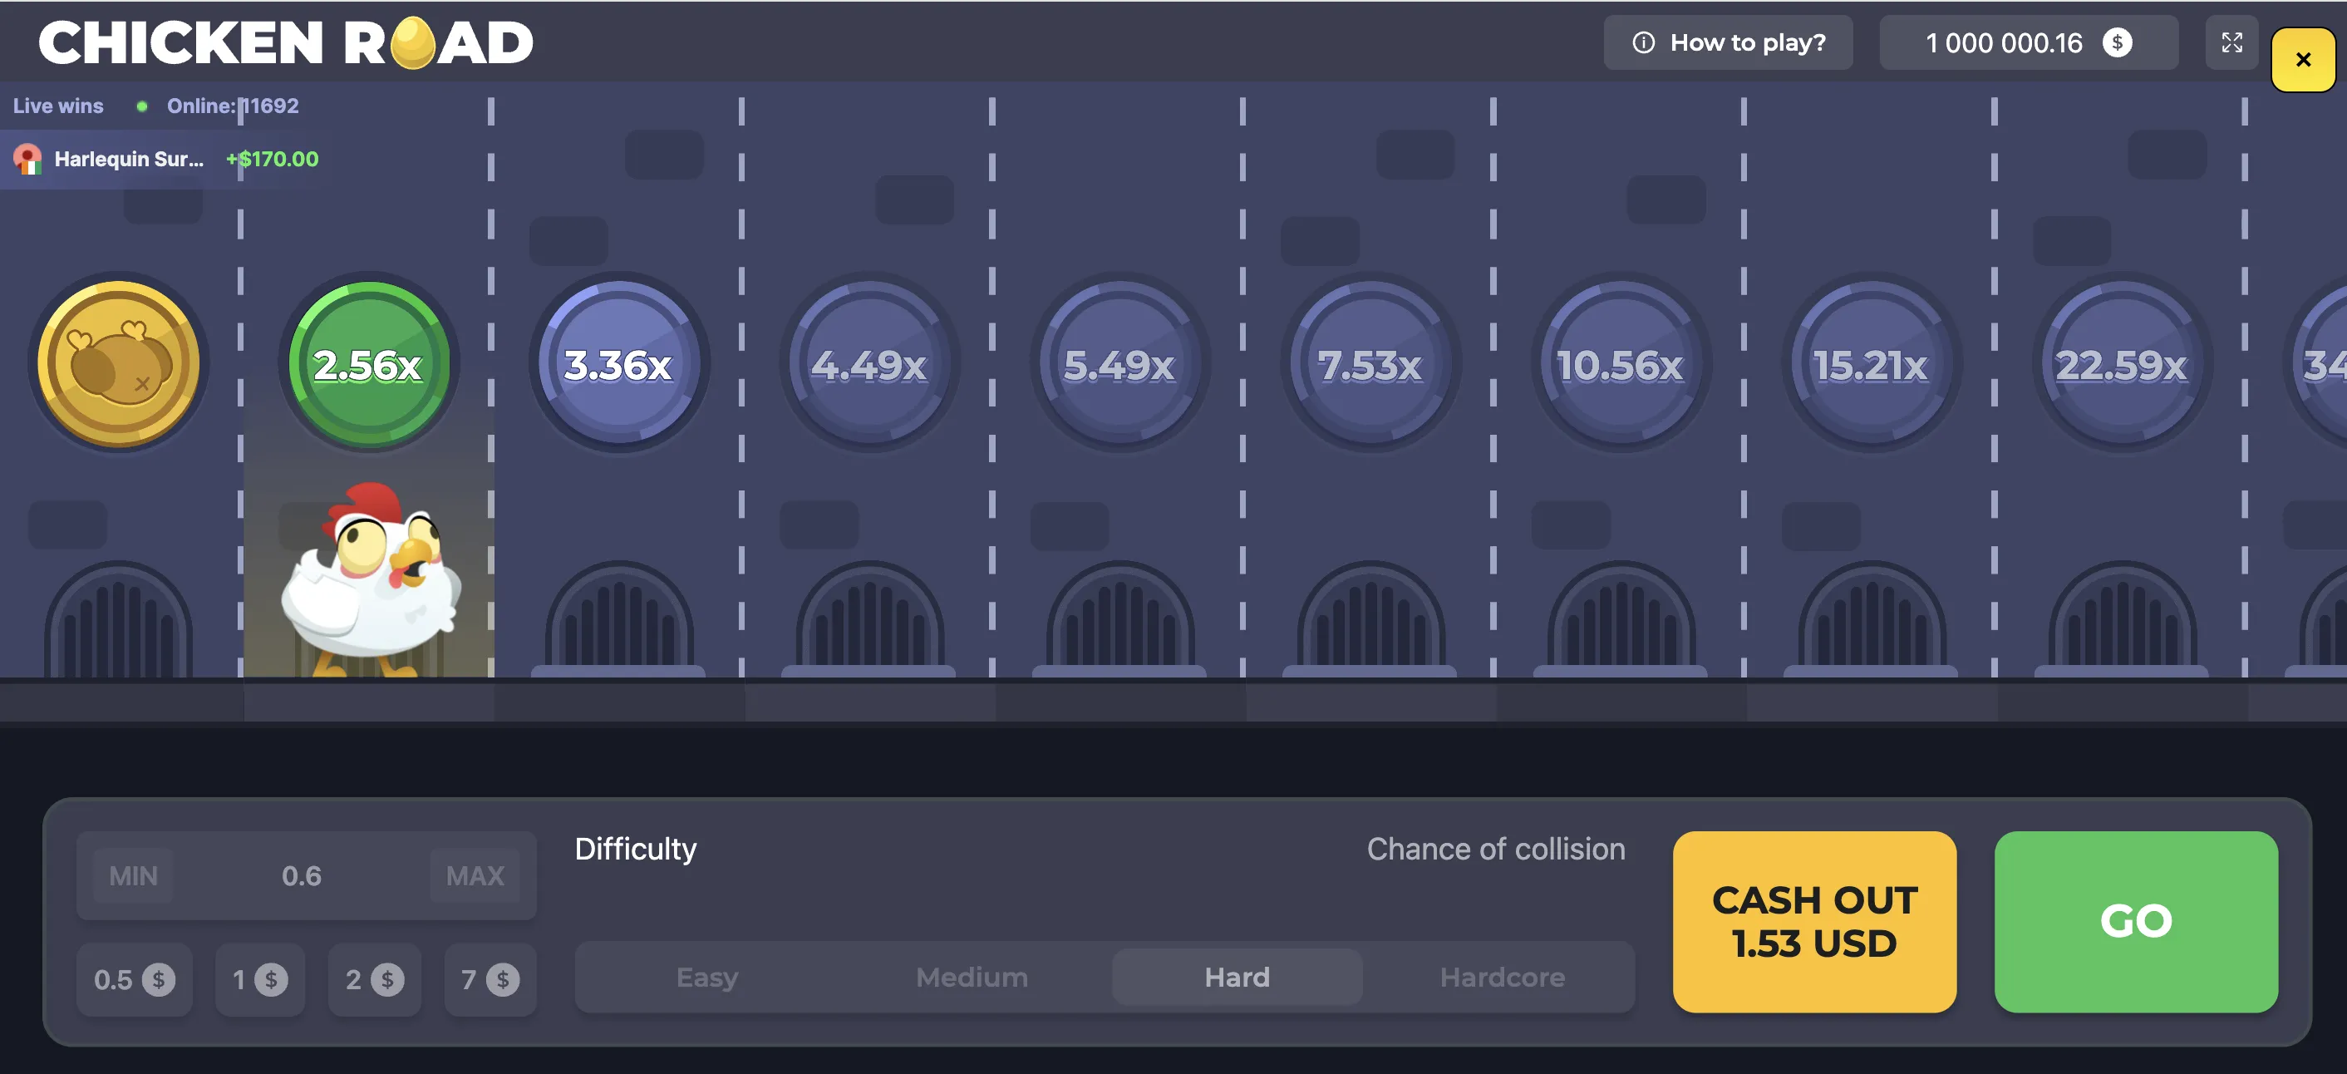2347x1074 pixels.
Task: Click the bet amount field showing 0.6
Action: 304,874
